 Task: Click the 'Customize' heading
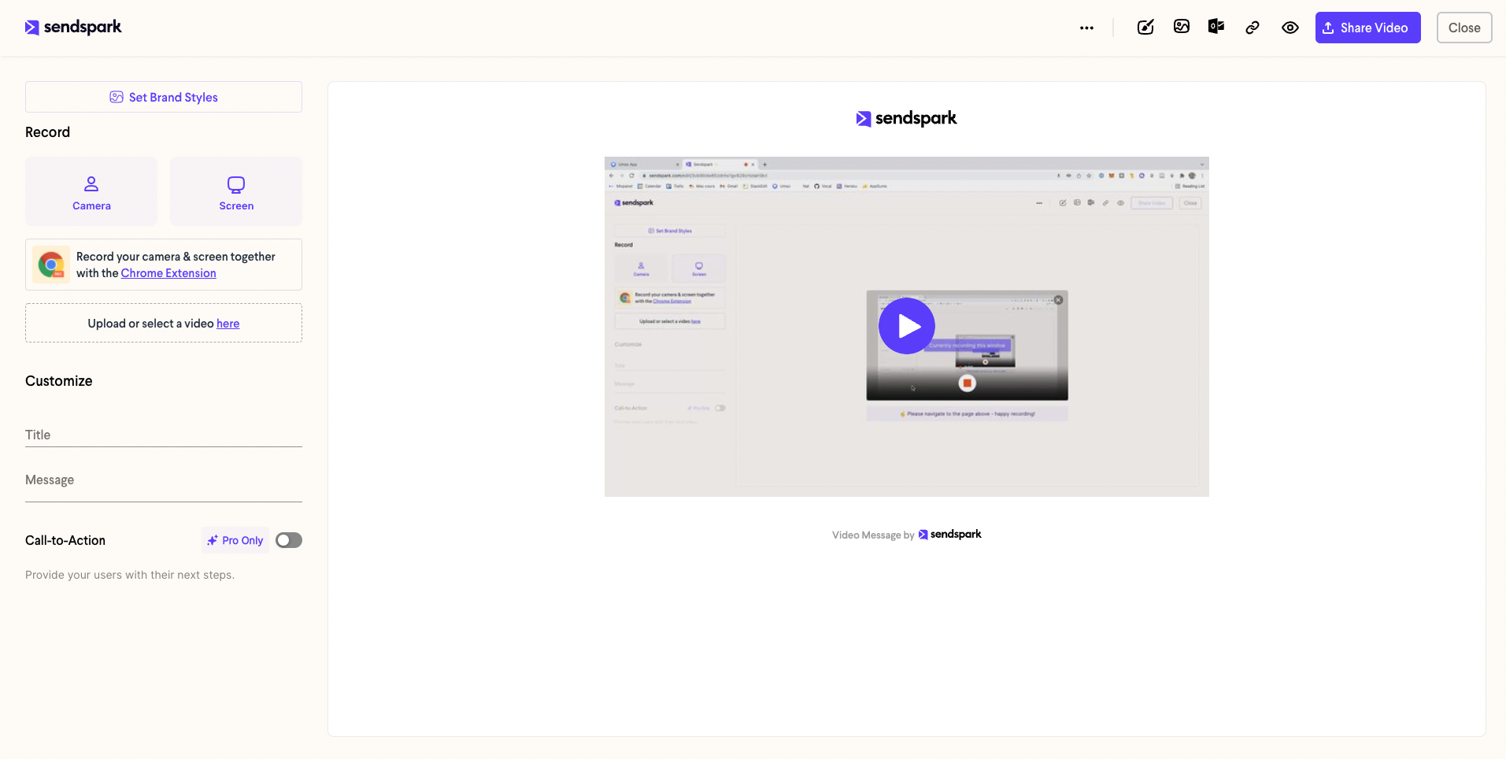point(59,381)
